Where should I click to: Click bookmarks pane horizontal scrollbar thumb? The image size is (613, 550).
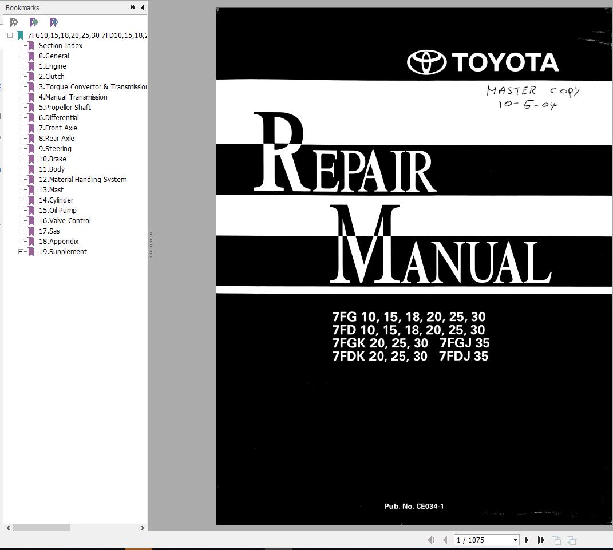point(41,528)
